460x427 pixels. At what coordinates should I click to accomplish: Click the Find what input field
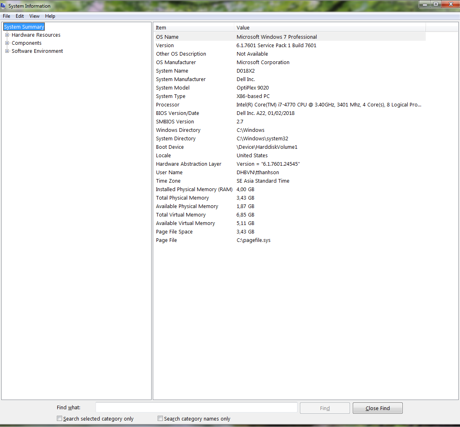[196, 408]
